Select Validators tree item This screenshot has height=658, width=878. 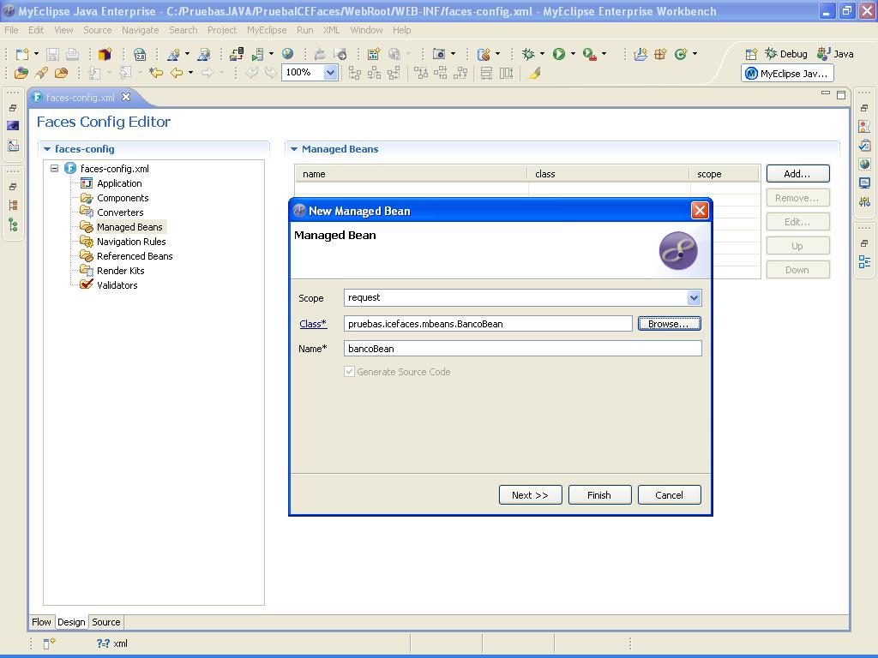117,284
